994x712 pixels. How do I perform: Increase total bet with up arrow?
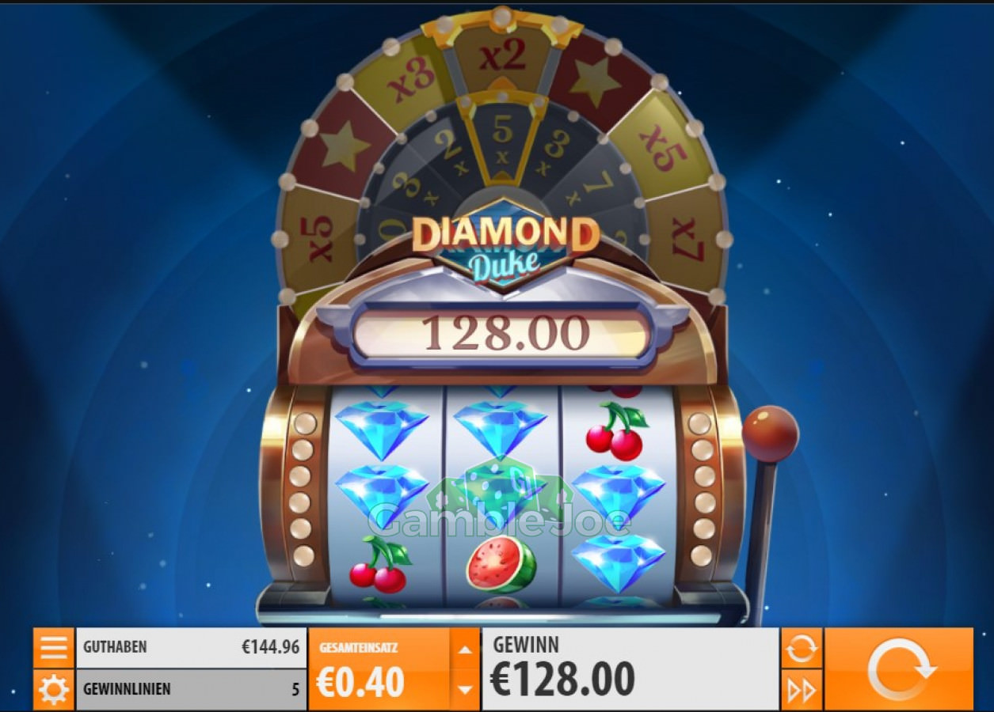465,649
